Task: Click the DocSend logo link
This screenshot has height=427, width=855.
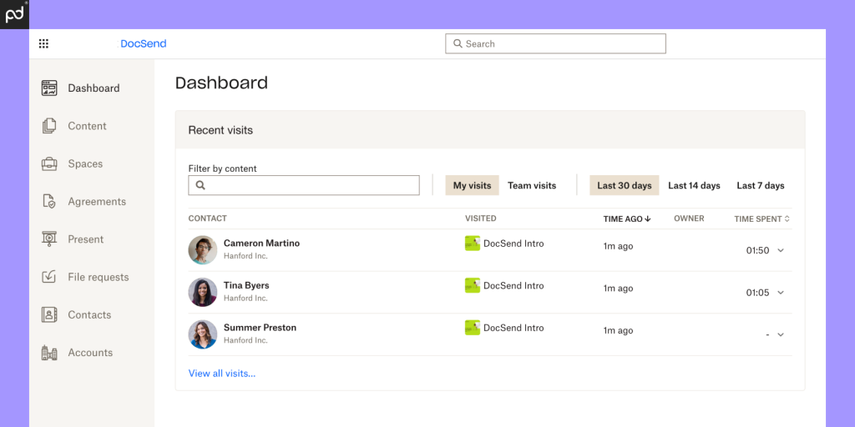Action: click(144, 43)
